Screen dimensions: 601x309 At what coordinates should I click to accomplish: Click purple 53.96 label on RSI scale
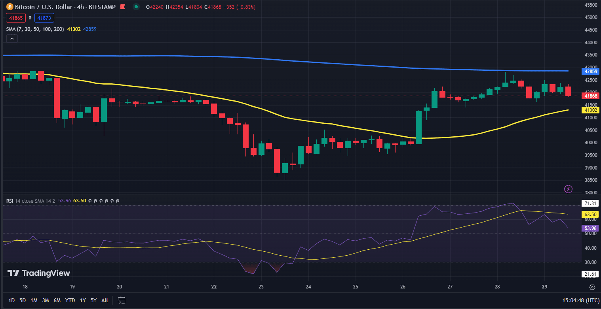tap(591, 228)
